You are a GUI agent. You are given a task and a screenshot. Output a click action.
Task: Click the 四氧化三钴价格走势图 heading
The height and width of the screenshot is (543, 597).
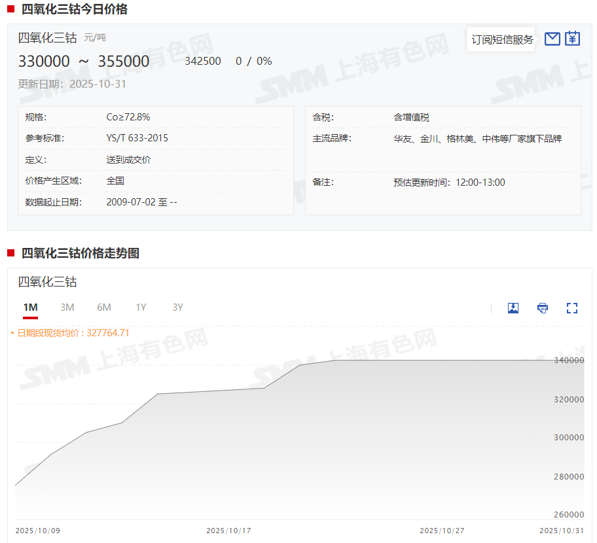coord(81,253)
